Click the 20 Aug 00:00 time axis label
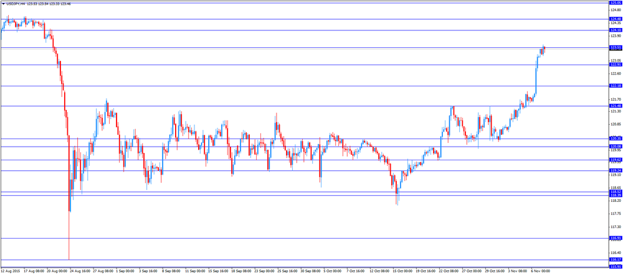The width and height of the screenshot is (623, 274). point(56,272)
